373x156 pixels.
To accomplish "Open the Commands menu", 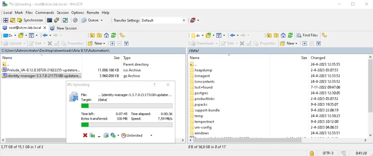I will click(x=45, y=13).
